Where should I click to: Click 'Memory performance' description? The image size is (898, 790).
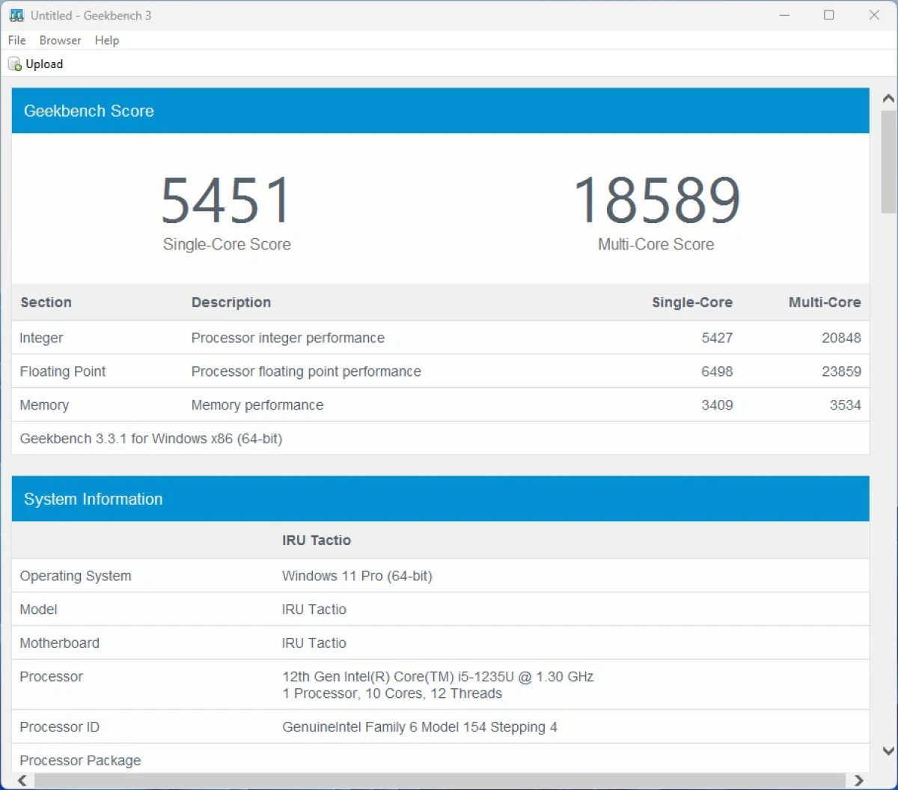257,405
